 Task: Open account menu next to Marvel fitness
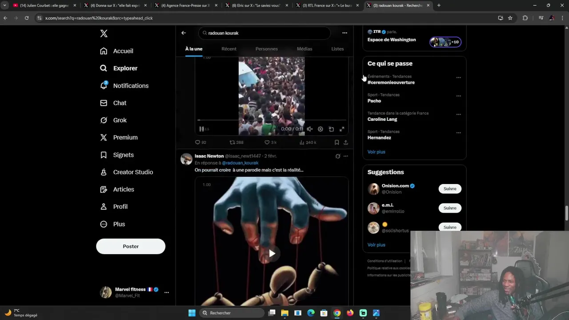167,292
